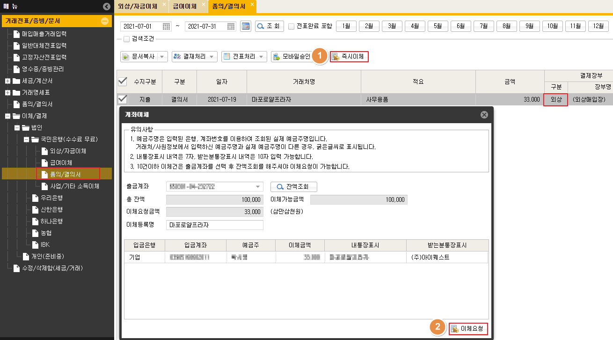Select highlighted 품의/결의서 under 국민은행

point(68,174)
